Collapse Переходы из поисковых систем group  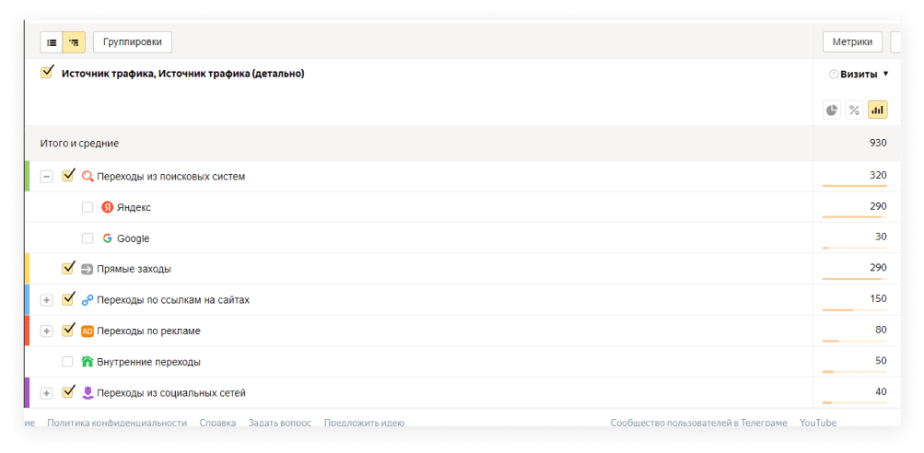[x=47, y=176]
